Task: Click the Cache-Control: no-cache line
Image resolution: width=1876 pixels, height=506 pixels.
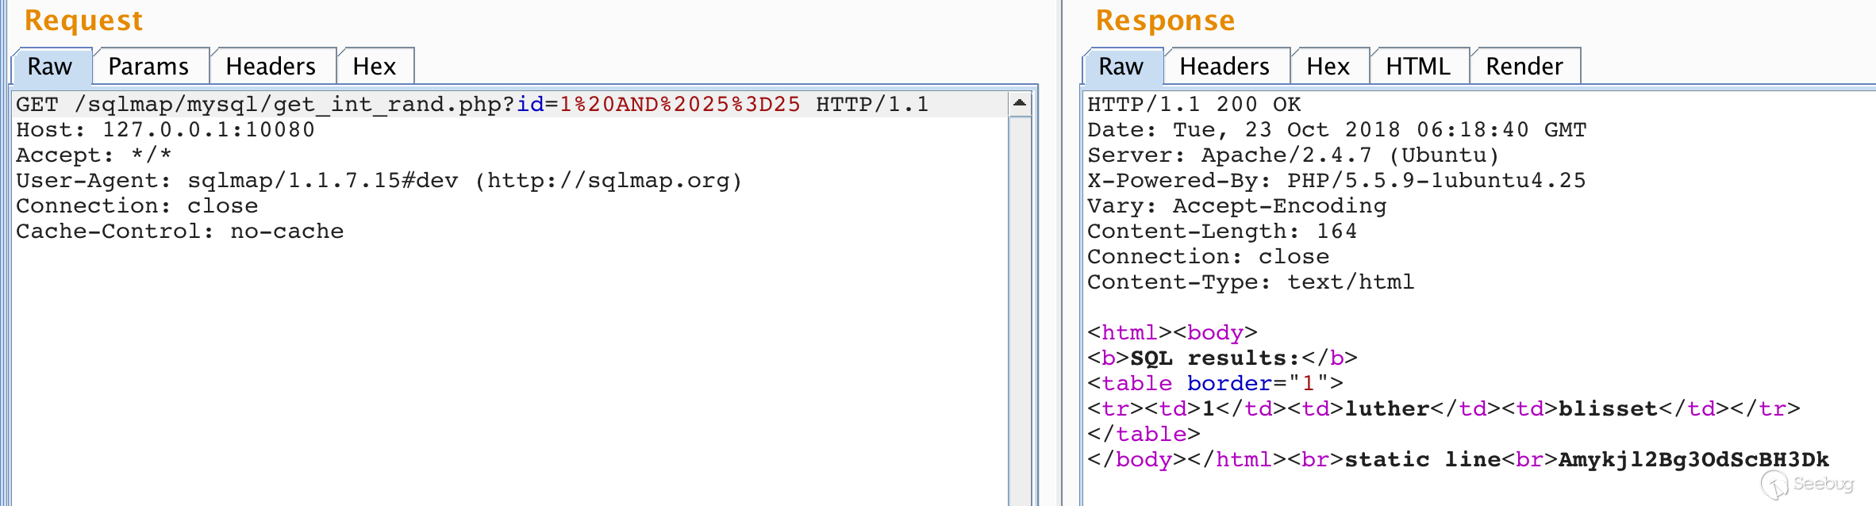Action: 179,232
